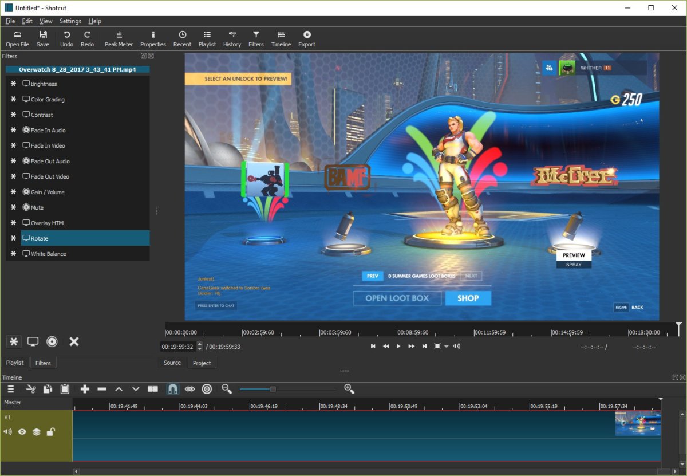Lock the V1 track with the padlock
687x476 pixels.
(50, 432)
